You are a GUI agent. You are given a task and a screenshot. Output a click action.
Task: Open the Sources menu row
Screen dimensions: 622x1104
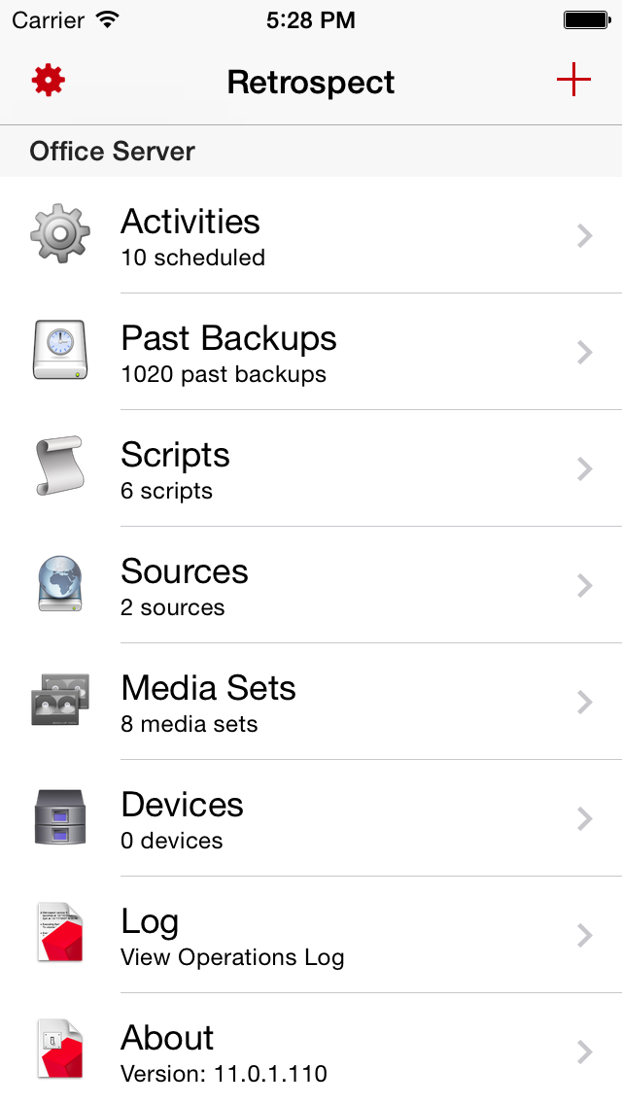click(x=311, y=585)
